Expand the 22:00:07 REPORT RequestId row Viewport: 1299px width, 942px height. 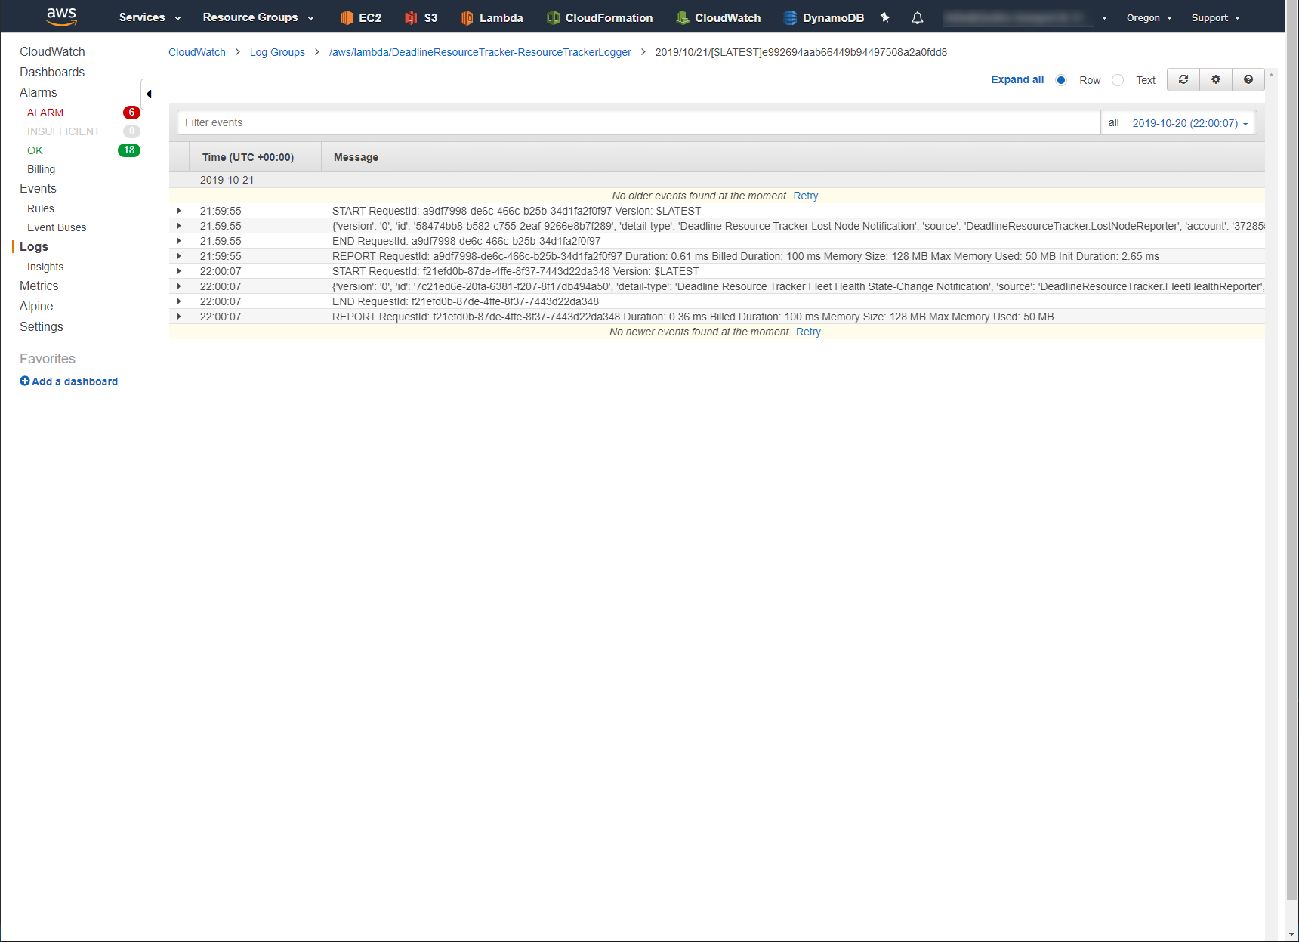pos(179,317)
